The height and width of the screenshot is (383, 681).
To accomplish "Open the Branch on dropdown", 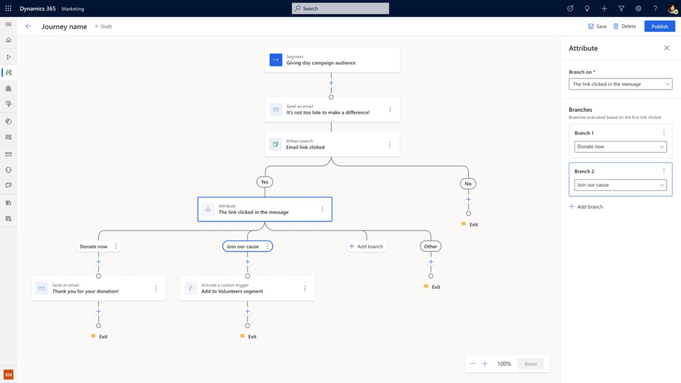I will (621, 84).
